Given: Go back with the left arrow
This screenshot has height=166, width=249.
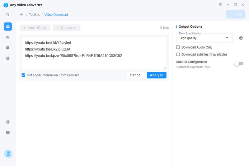Looking at the screenshot, I should [21, 15].
